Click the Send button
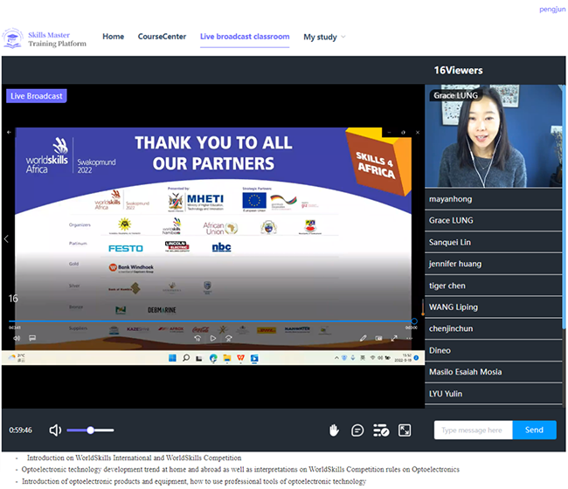This screenshot has width=568, height=489. pos(534,430)
